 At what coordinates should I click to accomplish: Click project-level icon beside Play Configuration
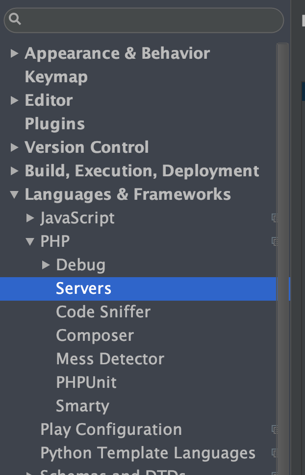(275, 429)
